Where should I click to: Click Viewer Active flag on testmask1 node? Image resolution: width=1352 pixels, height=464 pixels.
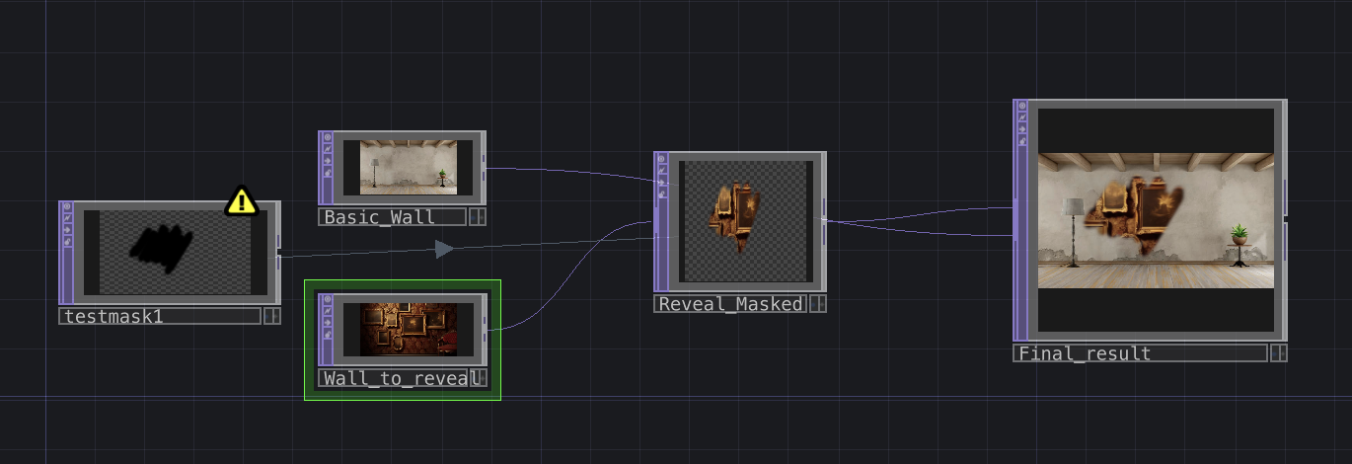[x=67, y=207]
